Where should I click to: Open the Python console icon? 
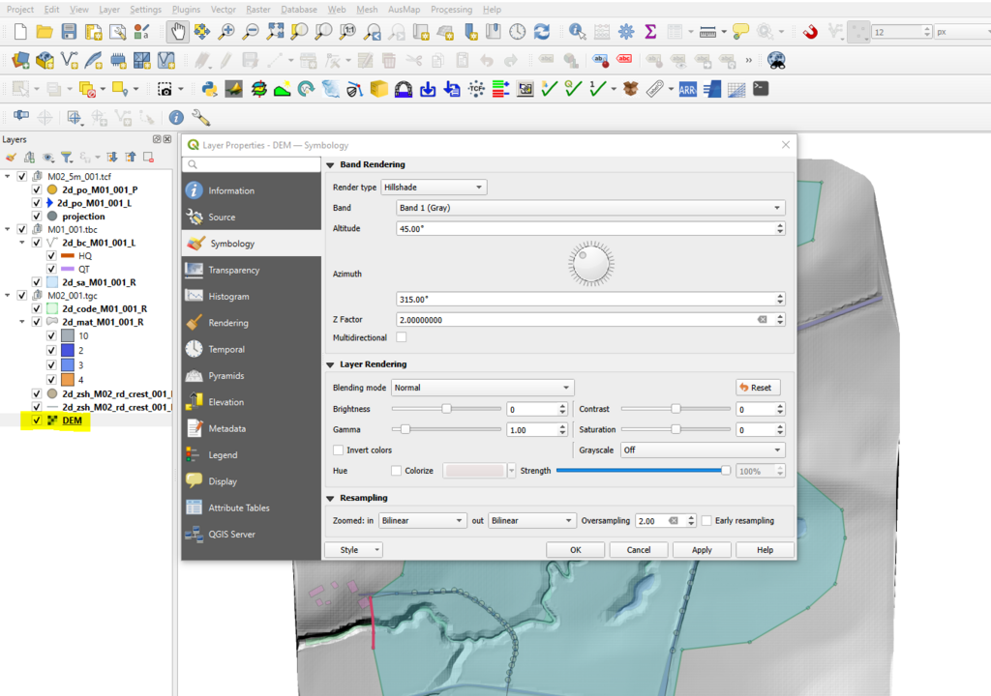click(x=209, y=89)
